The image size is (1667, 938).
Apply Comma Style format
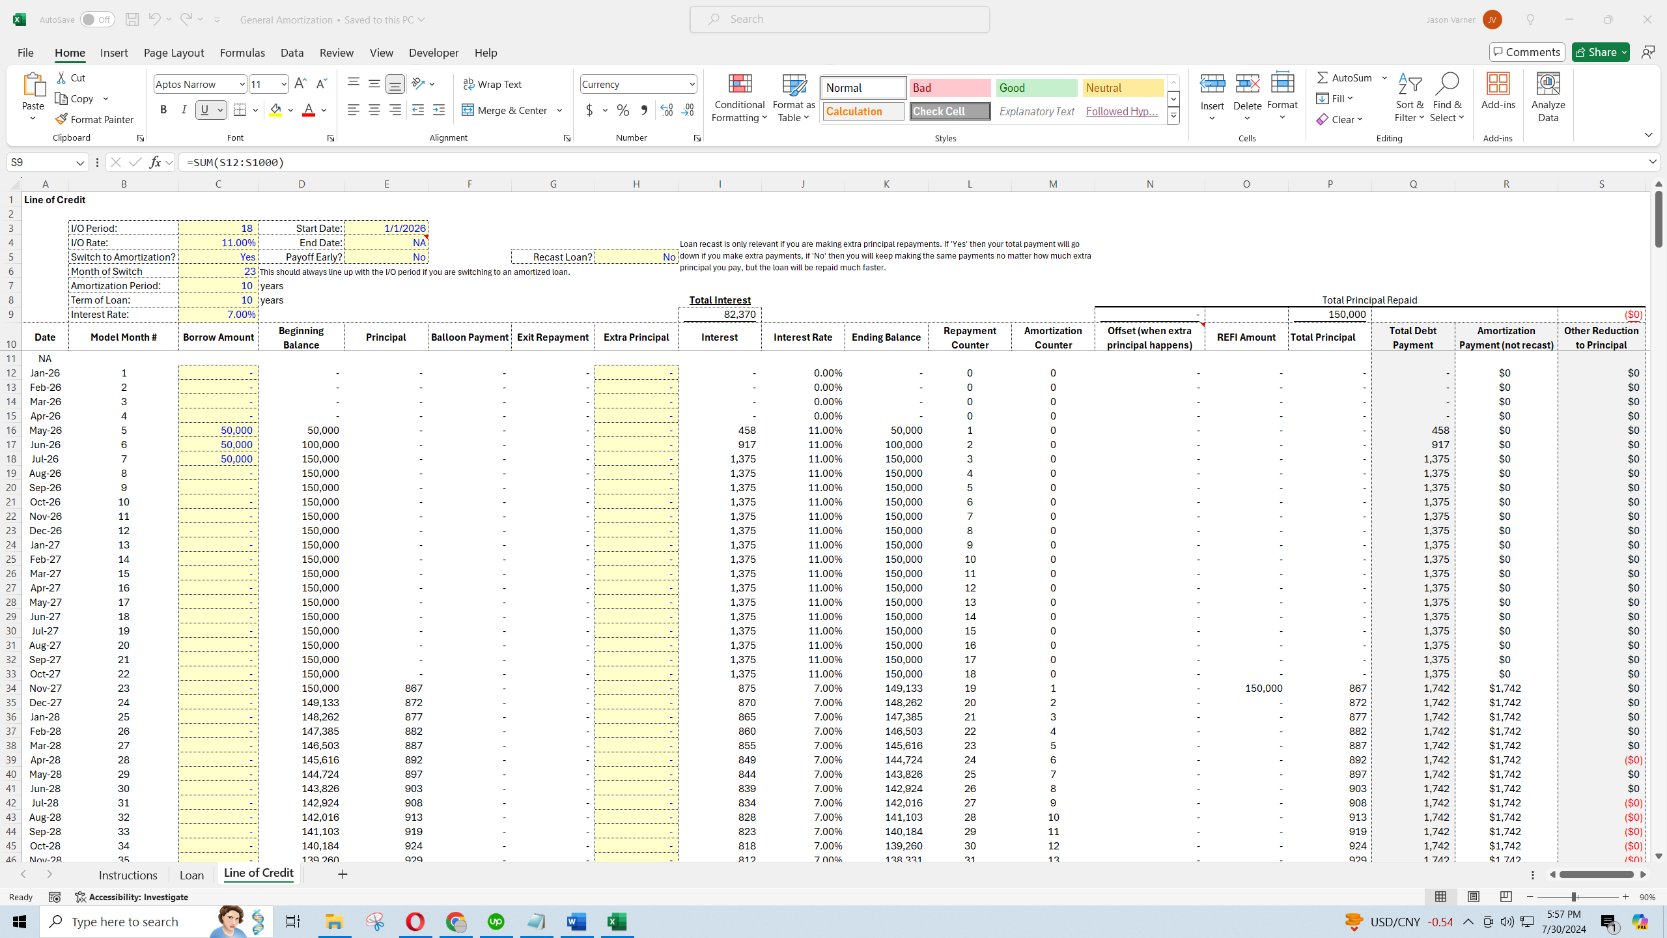tap(644, 110)
